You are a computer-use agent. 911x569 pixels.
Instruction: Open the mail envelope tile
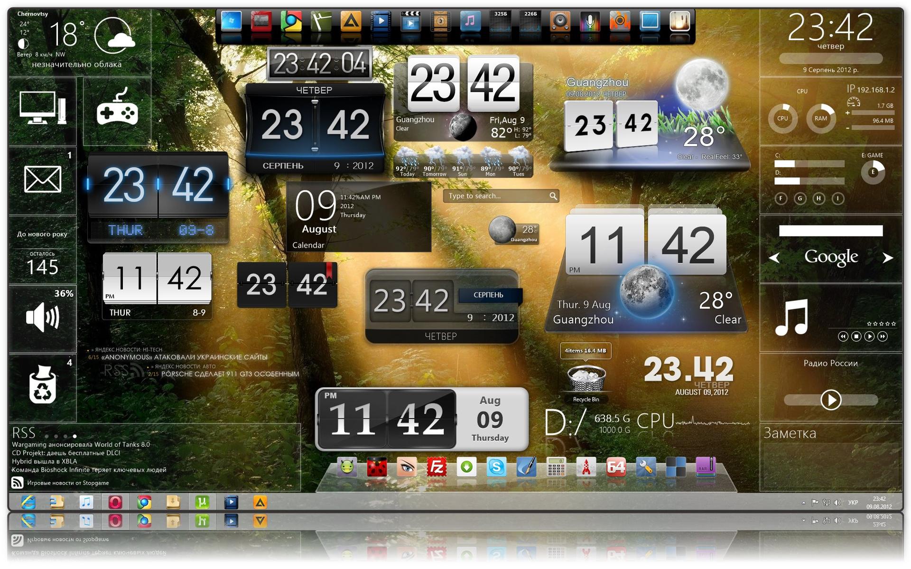(42, 179)
